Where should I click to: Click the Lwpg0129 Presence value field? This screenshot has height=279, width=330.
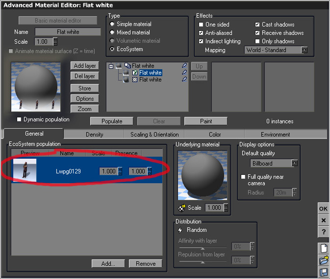138,171
